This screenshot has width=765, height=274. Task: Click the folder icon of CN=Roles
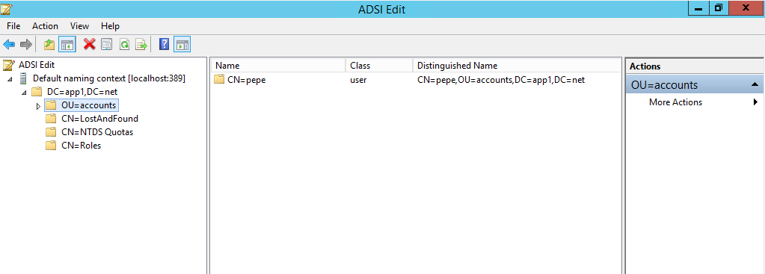(51, 145)
